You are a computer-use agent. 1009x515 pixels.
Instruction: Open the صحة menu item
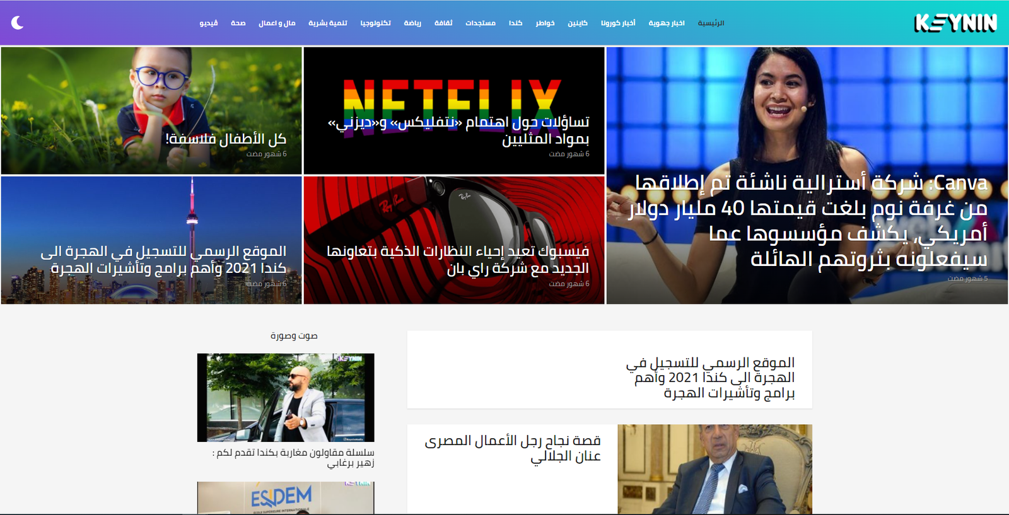(x=238, y=23)
